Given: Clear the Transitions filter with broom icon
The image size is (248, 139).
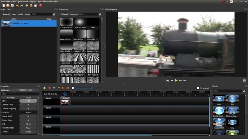Looking at the screenshot, I should [x=100, y=14].
